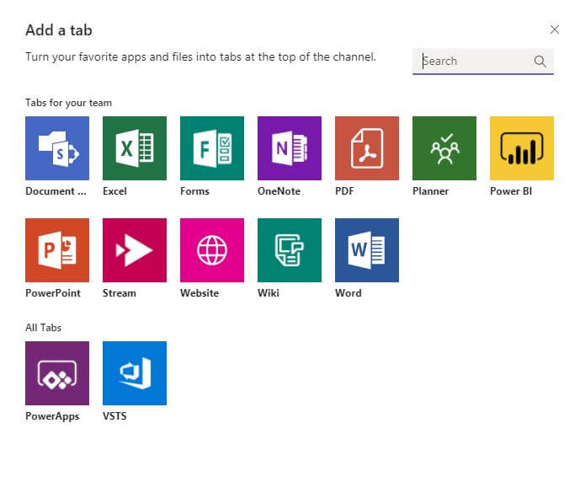Viewport: 580px width, 482px height.
Task: Pick the Word app tile
Action: click(367, 250)
